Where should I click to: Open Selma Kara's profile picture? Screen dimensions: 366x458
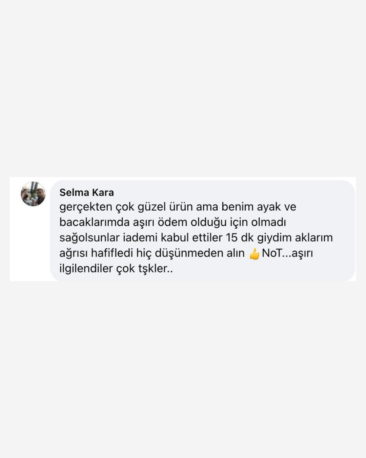click(33, 194)
